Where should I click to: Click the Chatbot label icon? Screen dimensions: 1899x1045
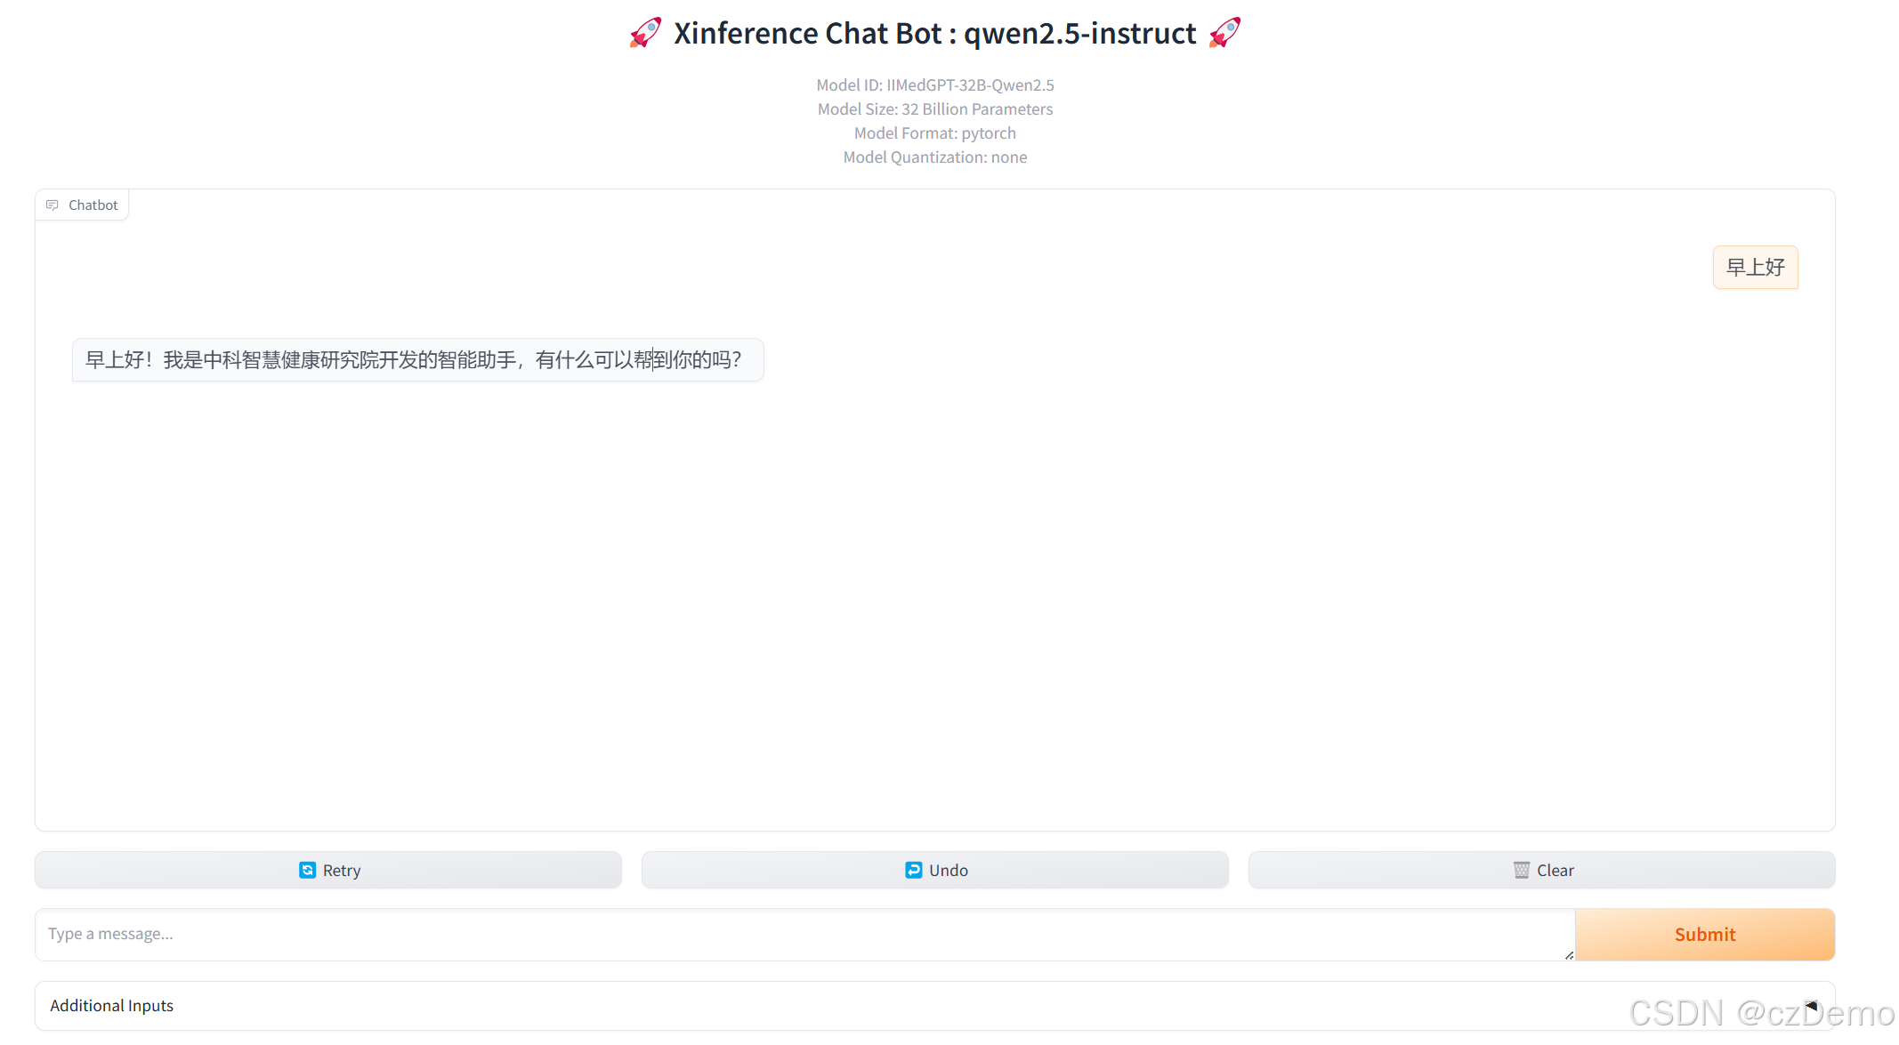pos(53,205)
